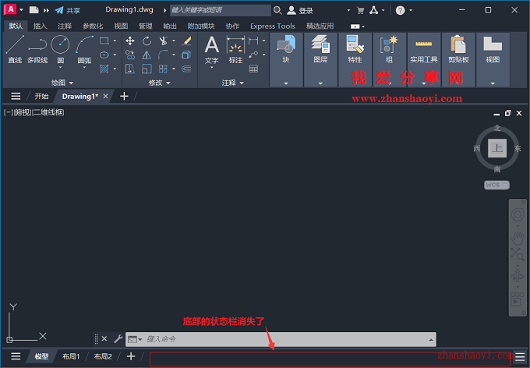
Task: Pick the Copy objects icon
Action: click(130, 55)
